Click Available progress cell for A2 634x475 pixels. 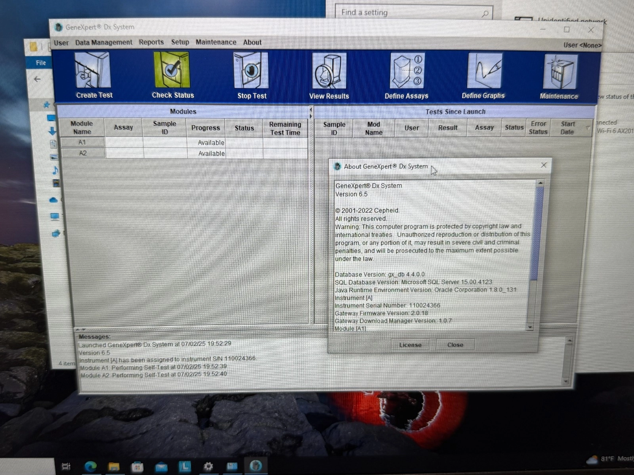(x=206, y=153)
